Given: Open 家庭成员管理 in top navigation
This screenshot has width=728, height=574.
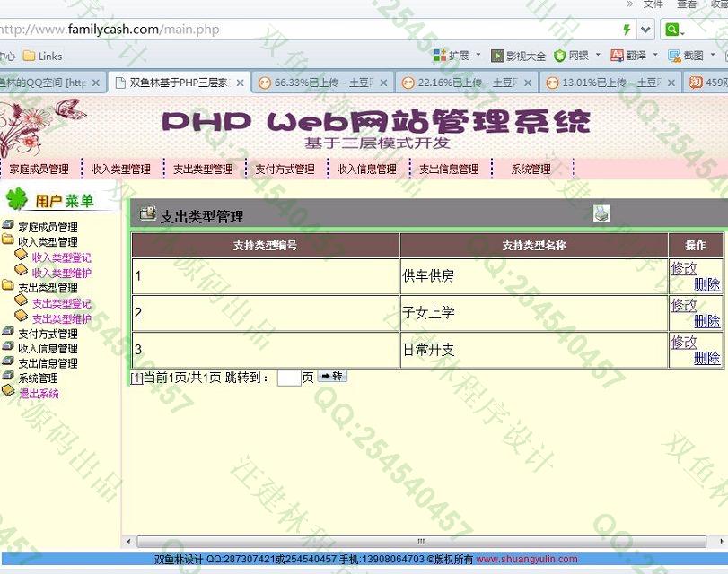Looking at the screenshot, I should click(39, 169).
